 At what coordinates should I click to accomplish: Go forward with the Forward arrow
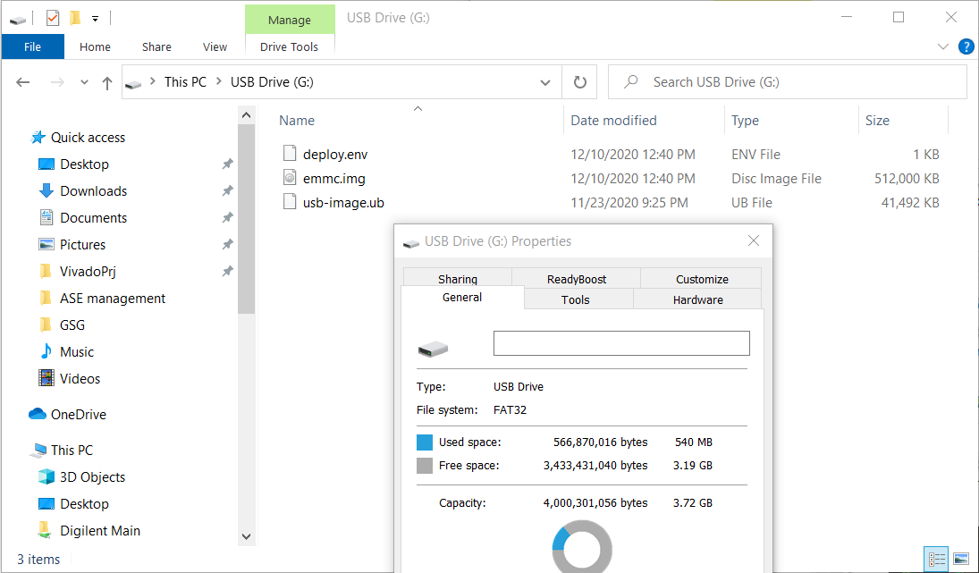click(x=57, y=81)
